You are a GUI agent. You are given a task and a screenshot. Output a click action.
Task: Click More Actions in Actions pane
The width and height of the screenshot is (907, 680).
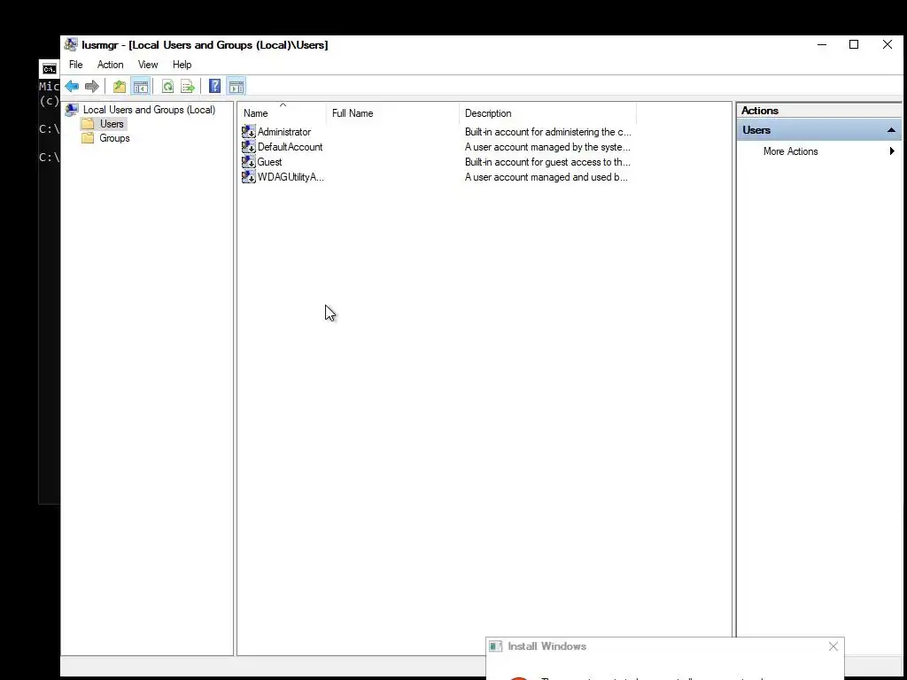(790, 151)
